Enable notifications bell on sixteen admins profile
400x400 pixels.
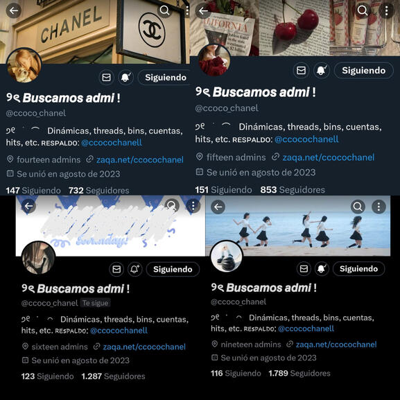pyautogui.click(x=134, y=269)
